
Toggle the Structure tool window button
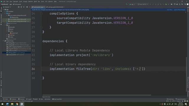[1, 74]
